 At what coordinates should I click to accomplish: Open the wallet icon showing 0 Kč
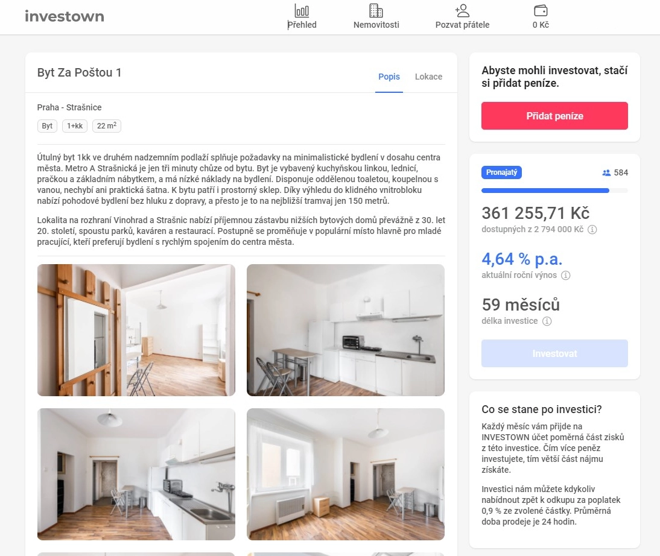pos(541,10)
